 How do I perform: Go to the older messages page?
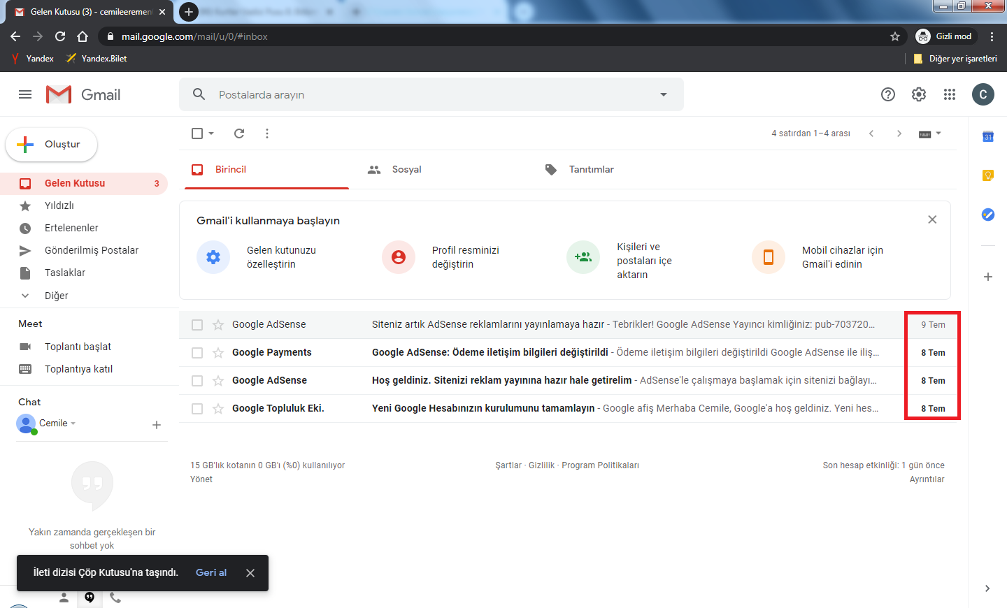click(899, 133)
